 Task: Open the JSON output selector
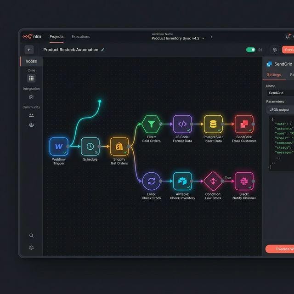pos(280,110)
